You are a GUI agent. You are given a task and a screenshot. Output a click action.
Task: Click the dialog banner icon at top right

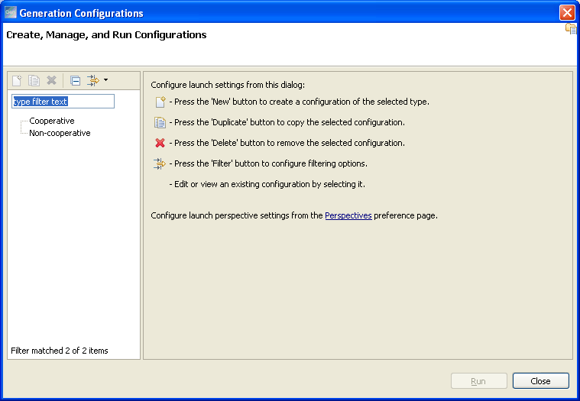(571, 29)
